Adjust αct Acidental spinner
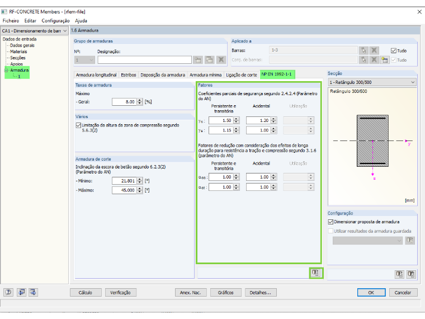425x319 pixels. tap(274, 187)
